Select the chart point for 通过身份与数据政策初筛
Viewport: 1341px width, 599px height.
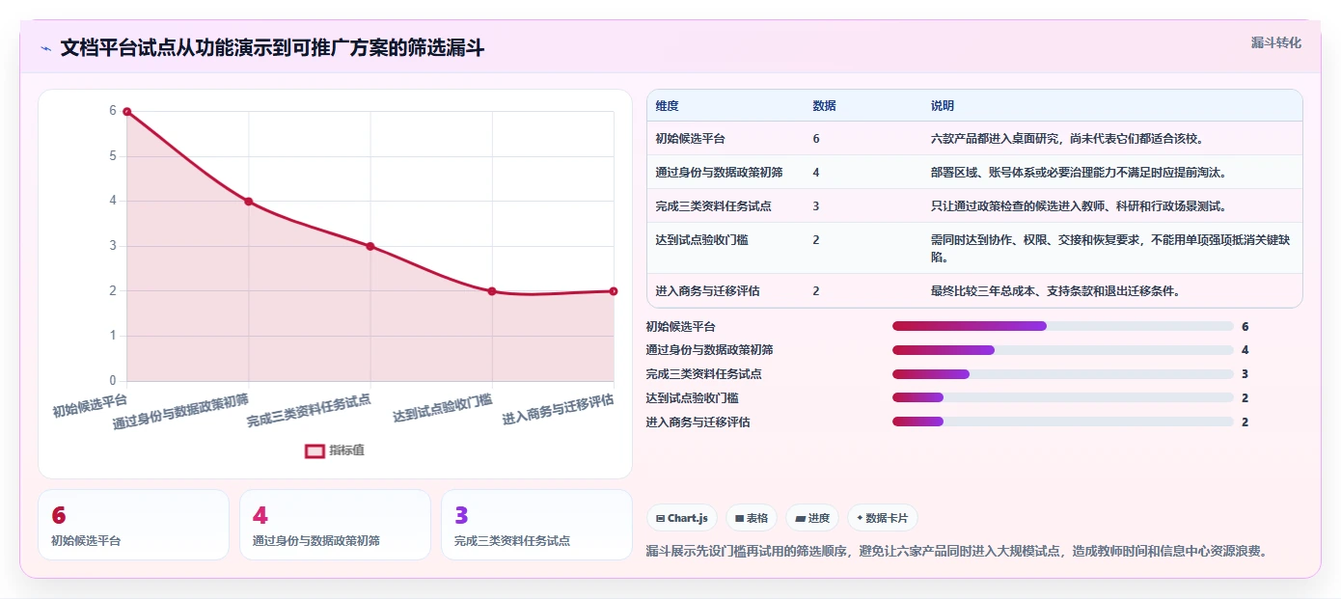(248, 202)
